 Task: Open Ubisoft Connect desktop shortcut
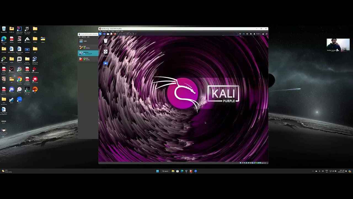(x=19, y=71)
